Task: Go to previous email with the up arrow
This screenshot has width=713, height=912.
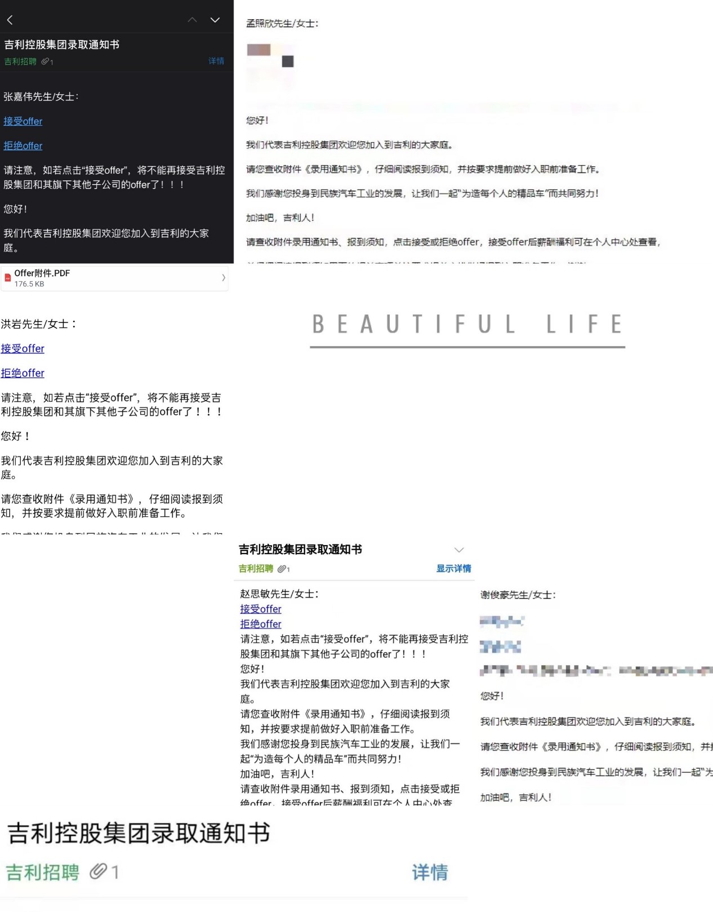Action: (x=192, y=20)
